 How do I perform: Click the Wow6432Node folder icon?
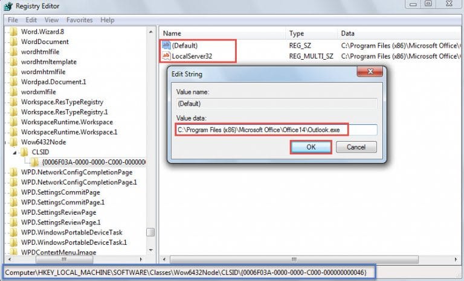pos(14,142)
